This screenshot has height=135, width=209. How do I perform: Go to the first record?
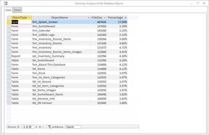point(18,127)
